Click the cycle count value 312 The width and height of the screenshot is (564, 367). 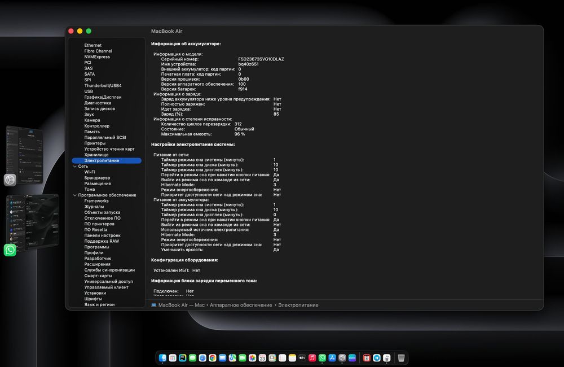(238, 124)
